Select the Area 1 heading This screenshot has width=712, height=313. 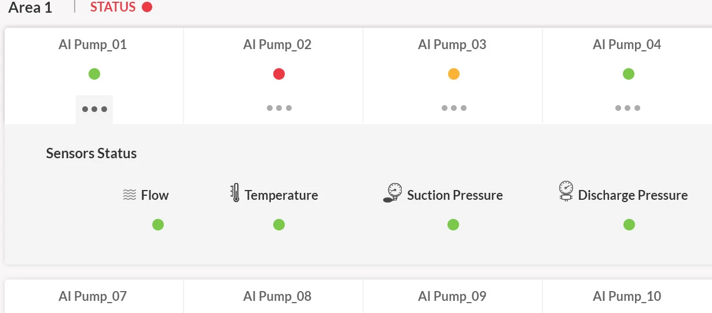(30, 8)
